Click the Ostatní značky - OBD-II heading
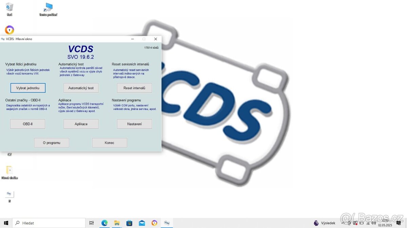The image size is (407, 228). pyautogui.click(x=23, y=100)
